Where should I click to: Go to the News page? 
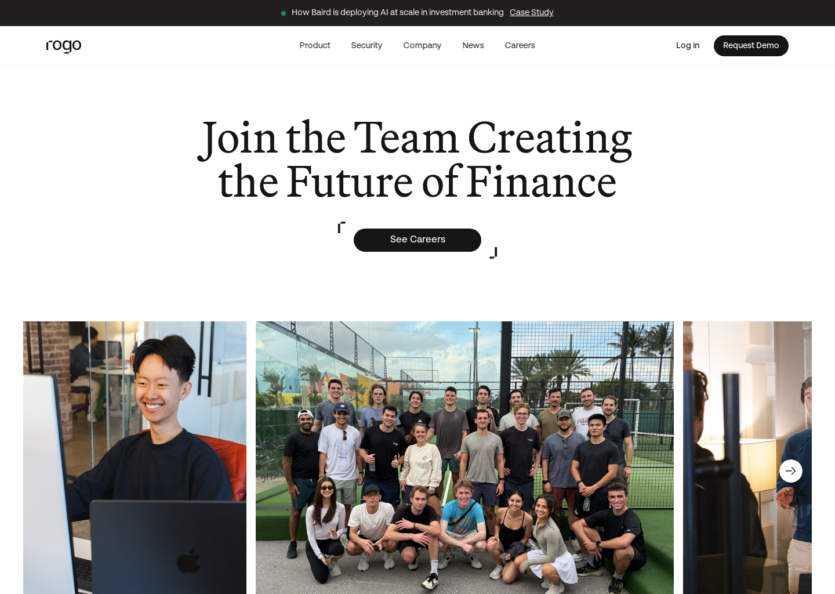pyautogui.click(x=473, y=45)
